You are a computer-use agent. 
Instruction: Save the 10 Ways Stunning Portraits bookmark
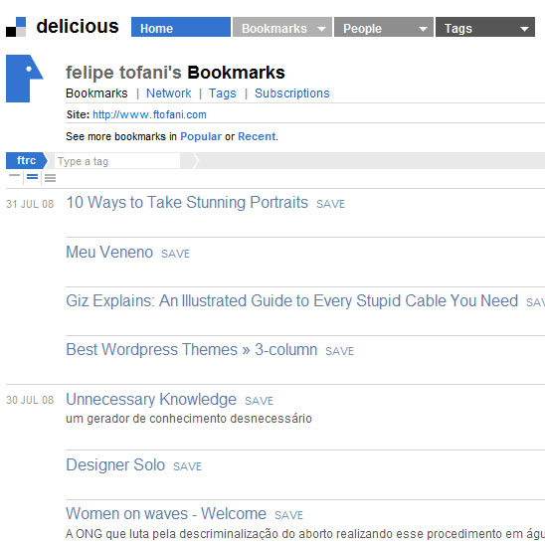coord(330,204)
